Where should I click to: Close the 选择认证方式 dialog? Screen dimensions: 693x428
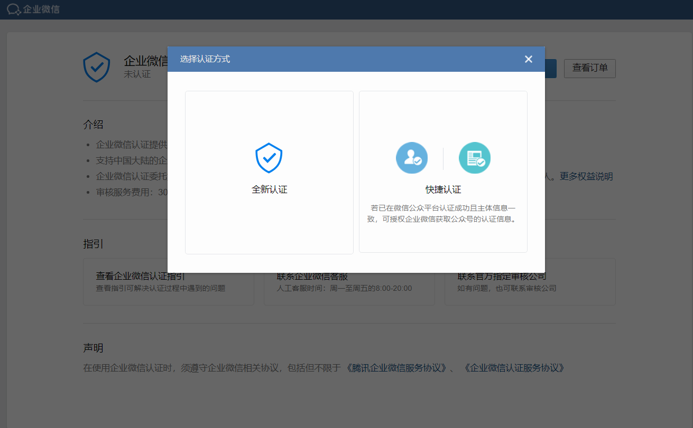(x=529, y=59)
